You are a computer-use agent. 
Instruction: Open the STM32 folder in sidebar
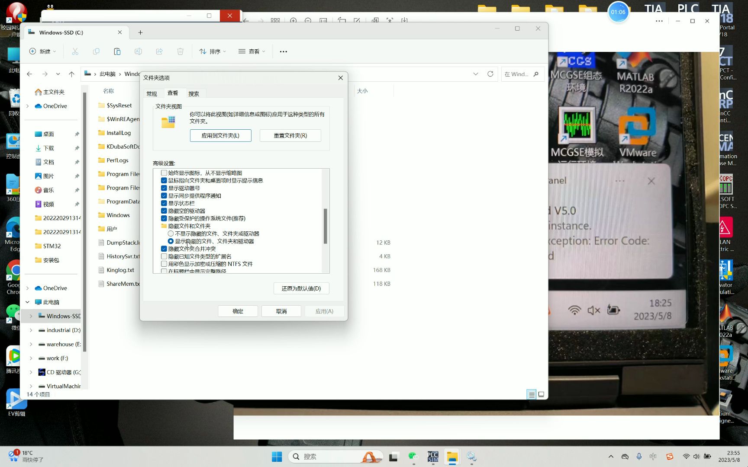tap(52, 246)
